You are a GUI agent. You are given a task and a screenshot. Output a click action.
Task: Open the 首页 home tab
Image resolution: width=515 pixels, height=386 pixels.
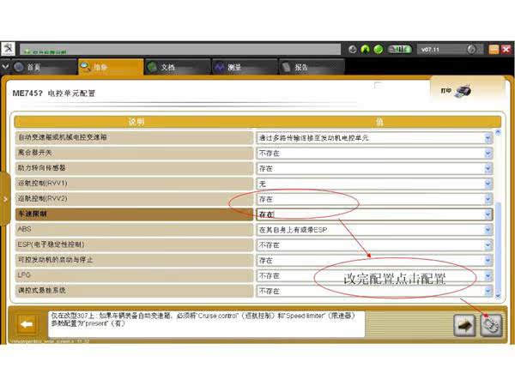coord(45,67)
